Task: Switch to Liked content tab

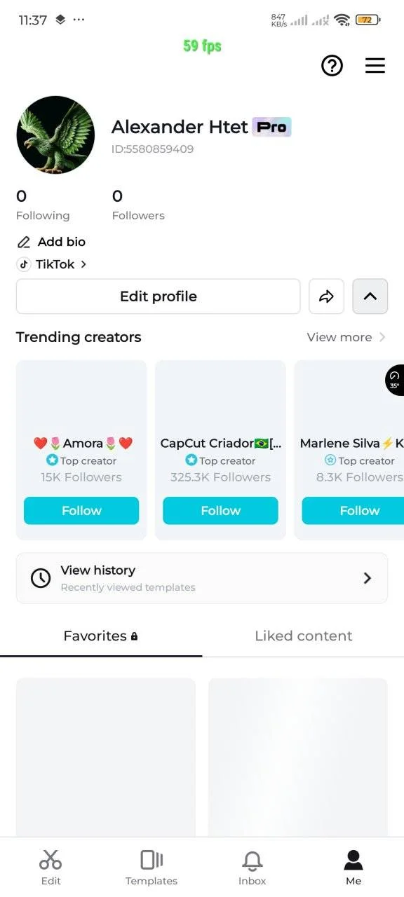Action: (x=303, y=636)
